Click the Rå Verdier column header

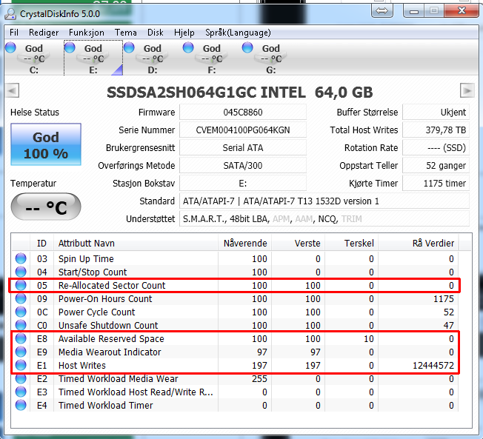[419, 244]
